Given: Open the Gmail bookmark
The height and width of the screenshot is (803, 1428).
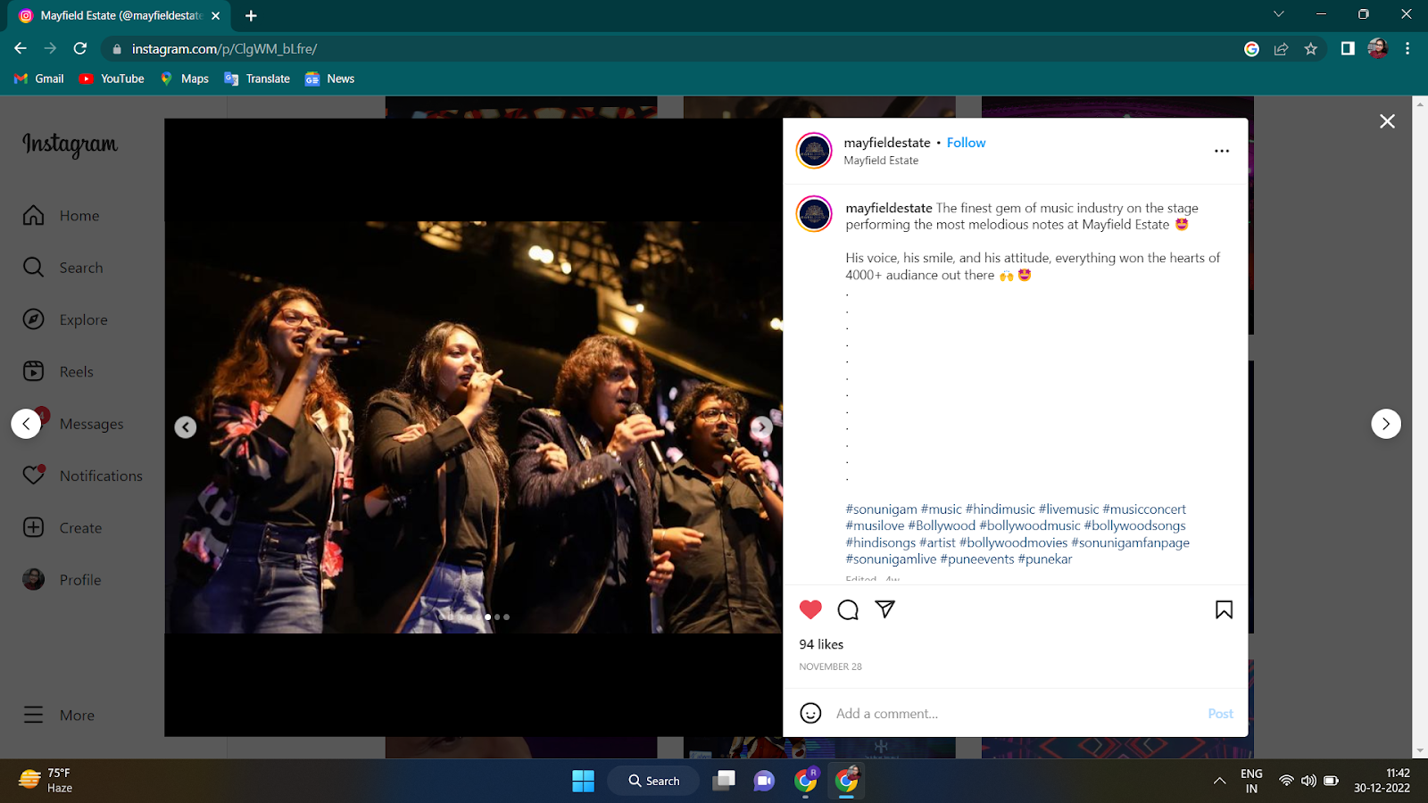Looking at the screenshot, I should [x=39, y=79].
